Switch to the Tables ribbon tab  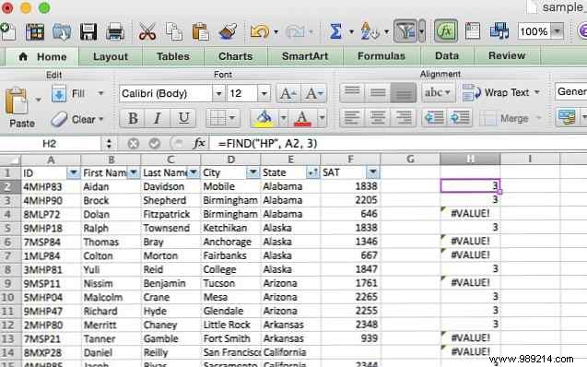[173, 56]
